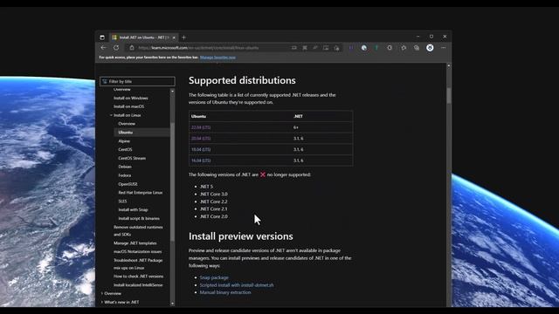Open the Debian sidebar entry
The height and width of the screenshot is (314, 559).
(125, 167)
